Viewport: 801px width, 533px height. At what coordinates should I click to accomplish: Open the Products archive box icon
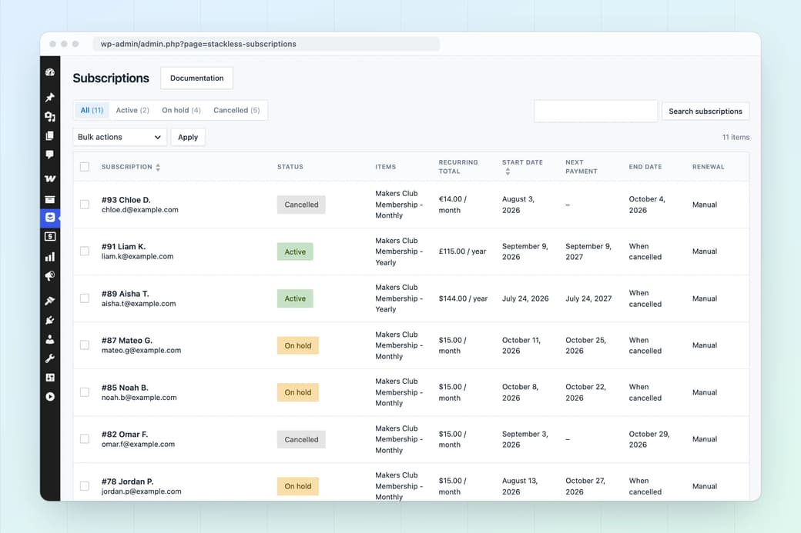click(x=49, y=199)
